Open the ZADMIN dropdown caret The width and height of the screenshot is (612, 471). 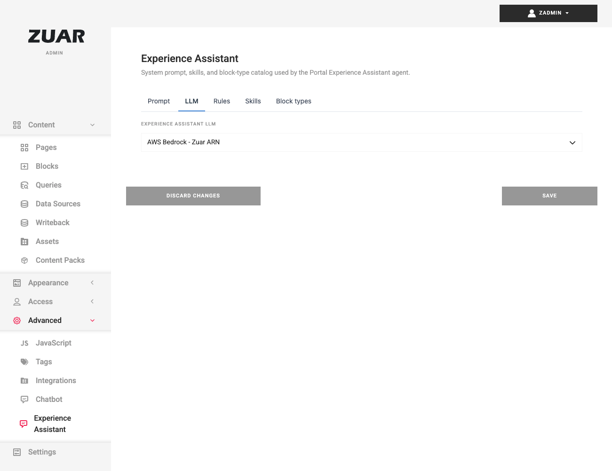567,13
